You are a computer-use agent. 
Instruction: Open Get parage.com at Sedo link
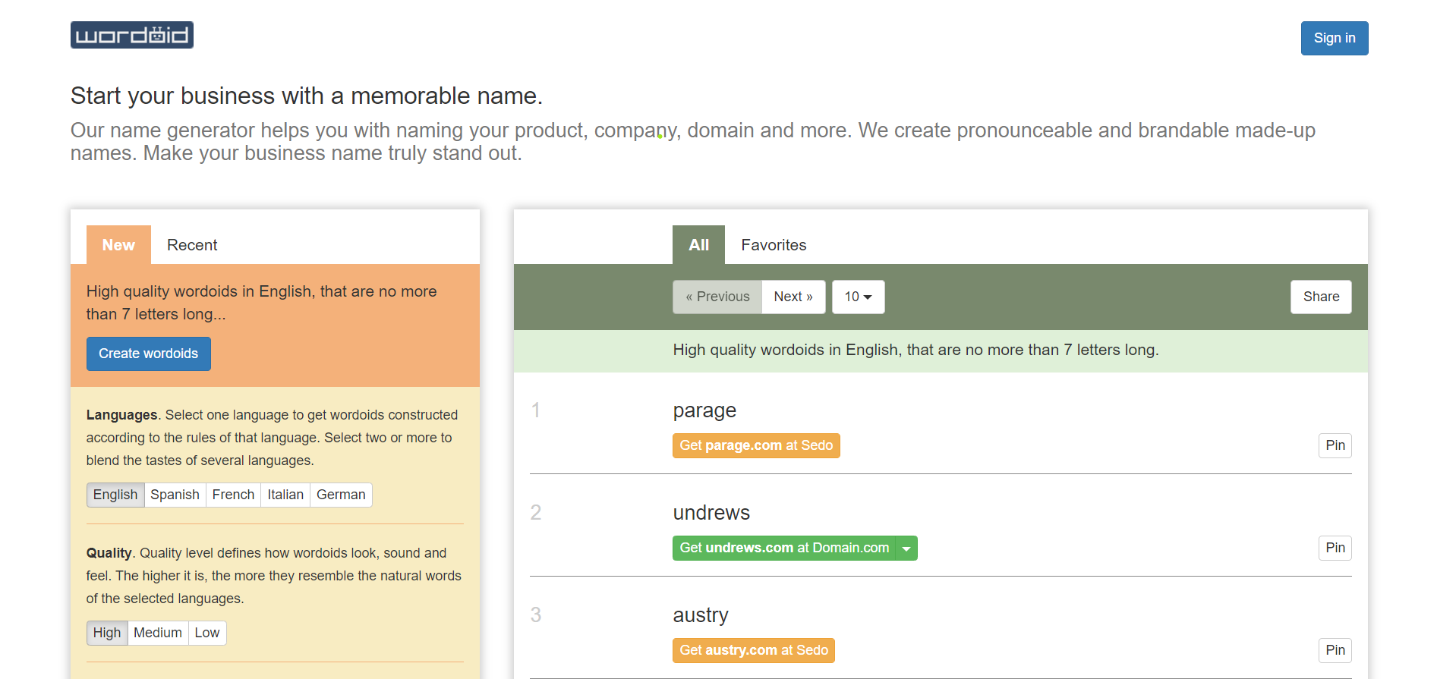[755, 445]
